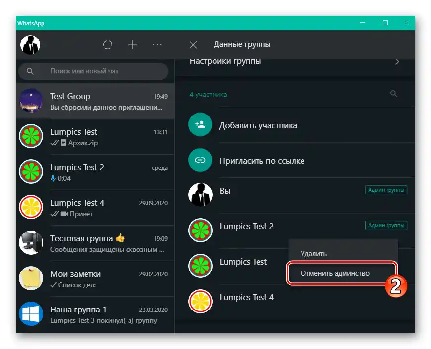Screen dimensions: 431x349
Task: Click the voice message microphone icon 0:04
Action: (x=53, y=178)
